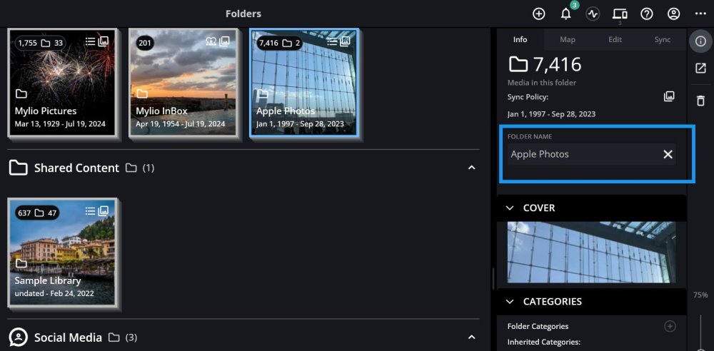Click the add (plus) icon in top bar
The width and height of the screenshot is (714, 351).
point(538,14)
